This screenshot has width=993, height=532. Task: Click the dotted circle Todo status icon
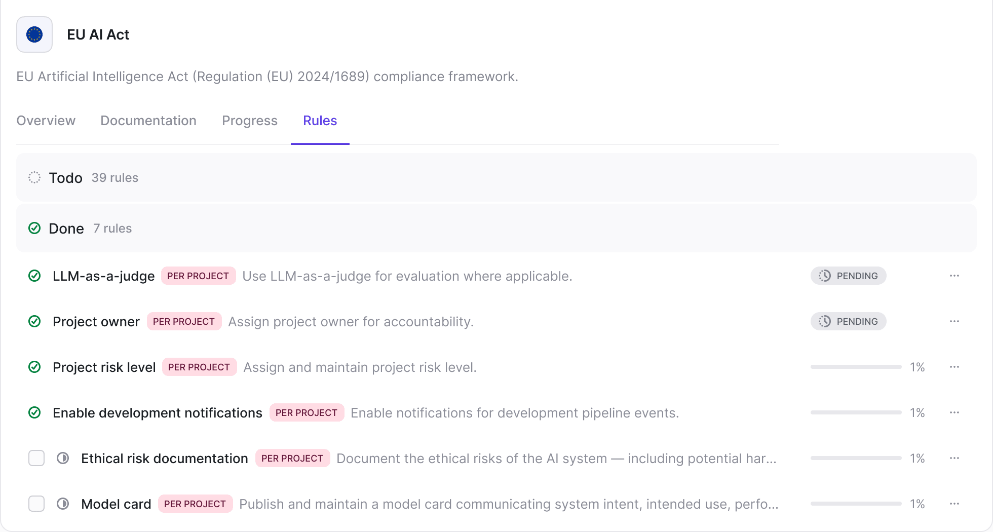34,177
